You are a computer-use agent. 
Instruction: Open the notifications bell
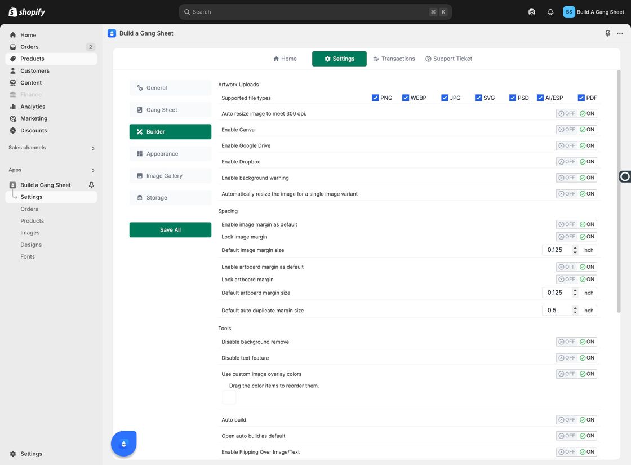pos(550,12)
